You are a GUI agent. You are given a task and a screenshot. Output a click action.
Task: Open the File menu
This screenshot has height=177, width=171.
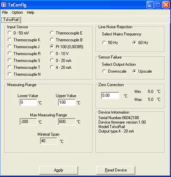(5, 12)
